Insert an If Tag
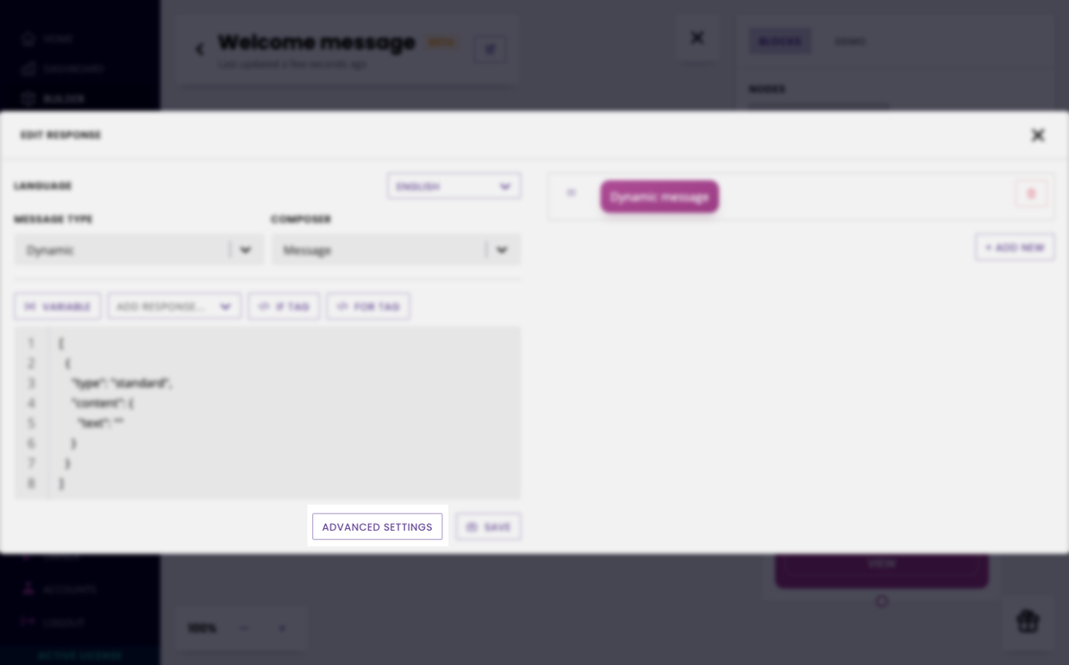1069x665 pixels. click(284, 307)
